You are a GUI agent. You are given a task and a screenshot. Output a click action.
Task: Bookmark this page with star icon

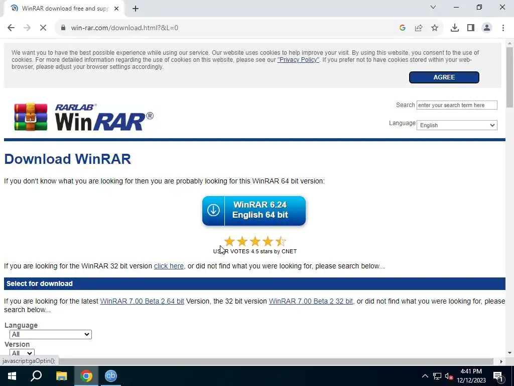pyautogui.click(x=435, y=28)
